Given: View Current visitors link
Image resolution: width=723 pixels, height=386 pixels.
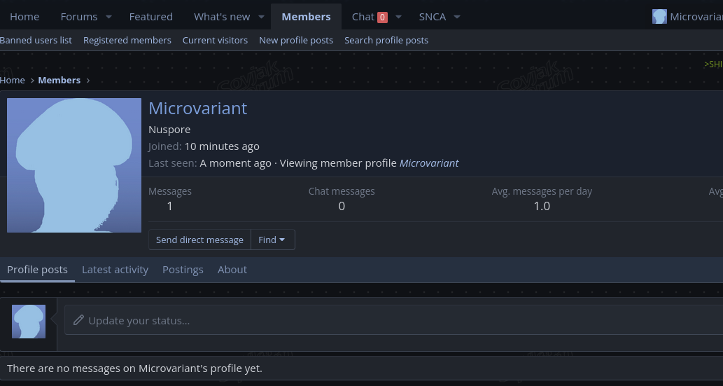Looking at the screenshot, I should tap(215, 41).
